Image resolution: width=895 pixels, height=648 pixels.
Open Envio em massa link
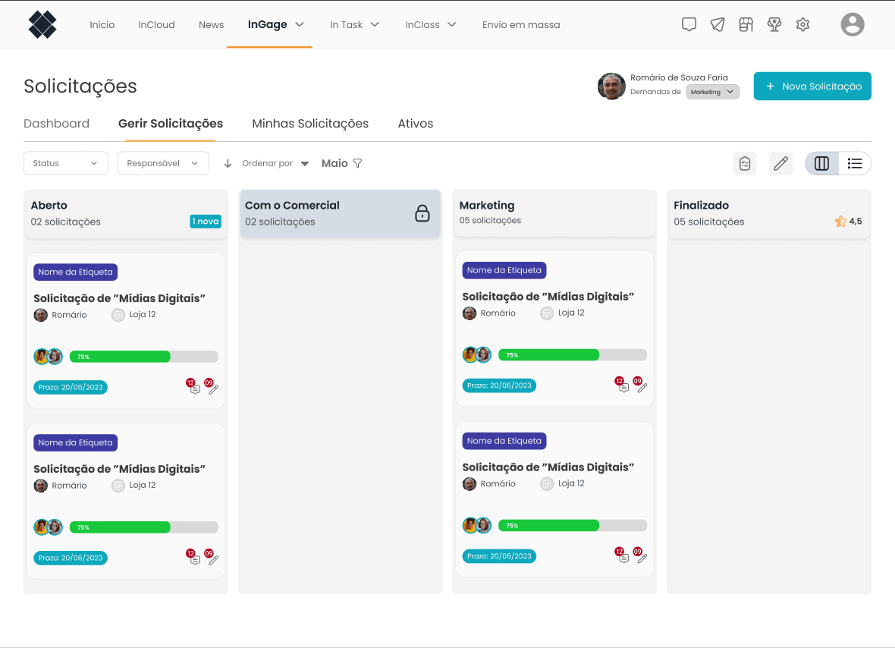[x=521, y=24]
